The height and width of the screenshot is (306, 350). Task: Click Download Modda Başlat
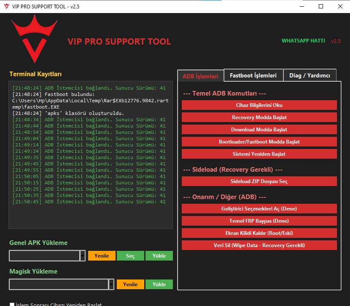(259, 129)
